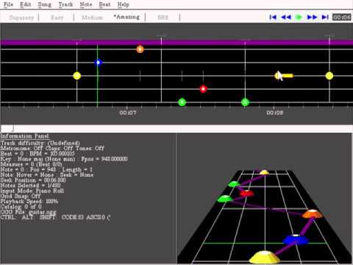
Task: Switch to the Supaeasy difficulty tab
Action: click(x=21, y=18)
